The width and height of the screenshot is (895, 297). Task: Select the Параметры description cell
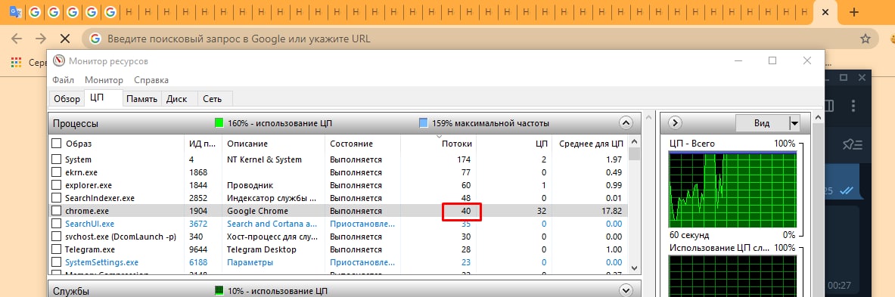coord(250,262)
